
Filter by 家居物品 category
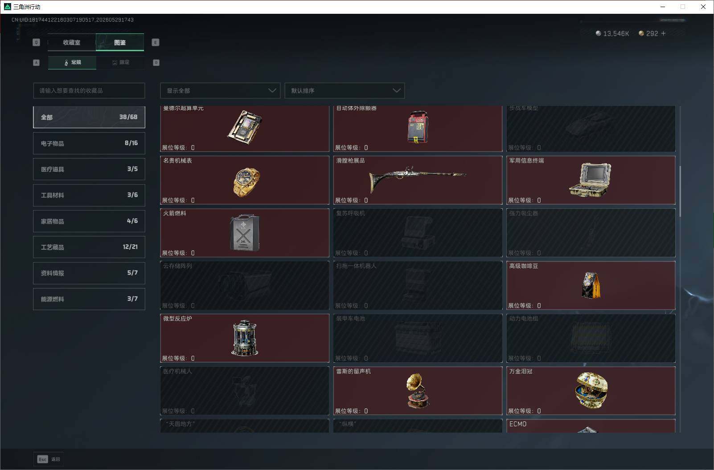[89, 221]
